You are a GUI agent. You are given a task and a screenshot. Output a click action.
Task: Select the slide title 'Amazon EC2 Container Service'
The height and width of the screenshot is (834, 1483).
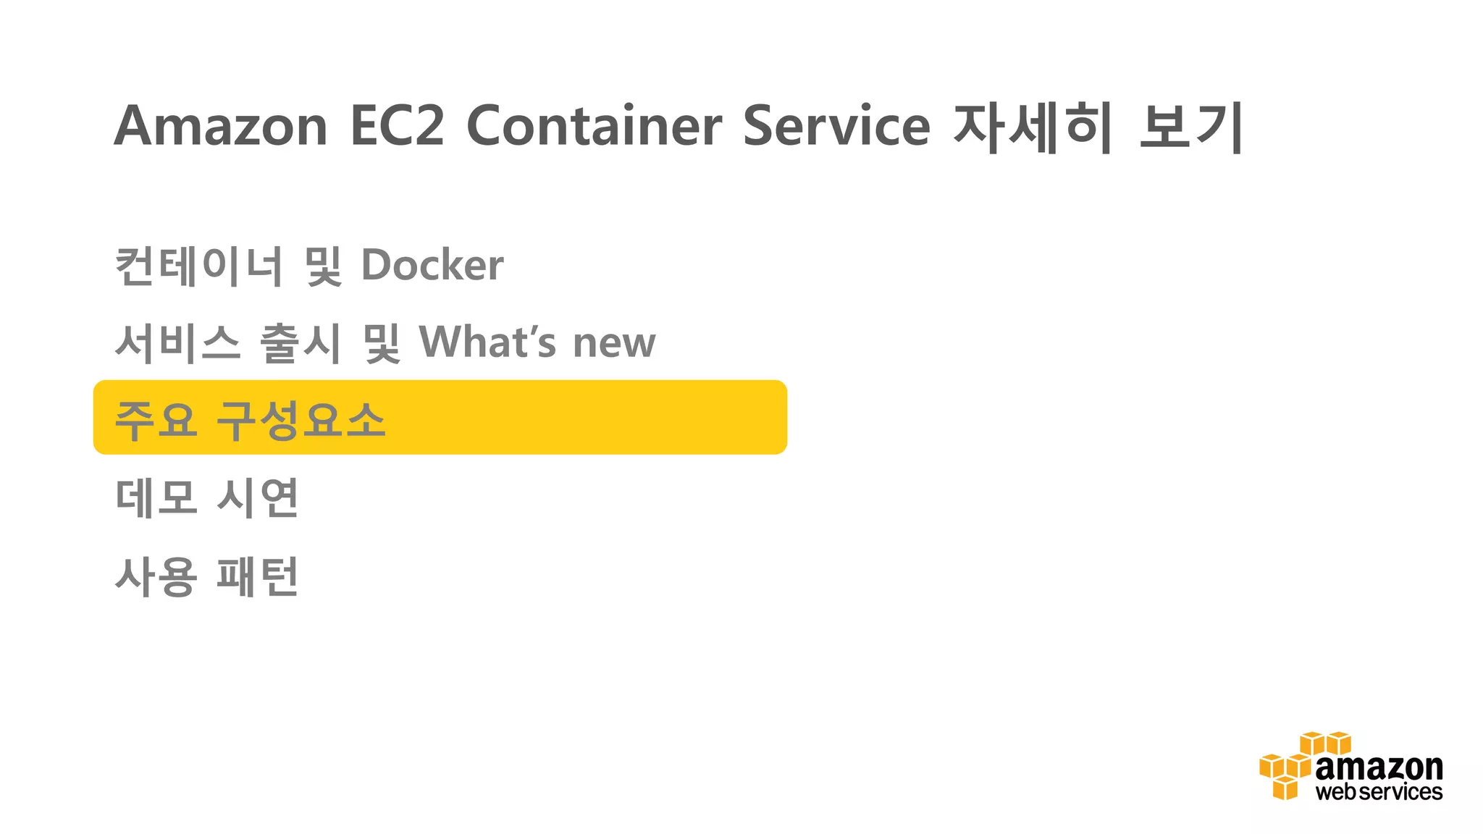coord(521,126)
